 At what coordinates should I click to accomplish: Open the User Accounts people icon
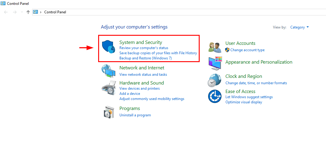(215, 47)
